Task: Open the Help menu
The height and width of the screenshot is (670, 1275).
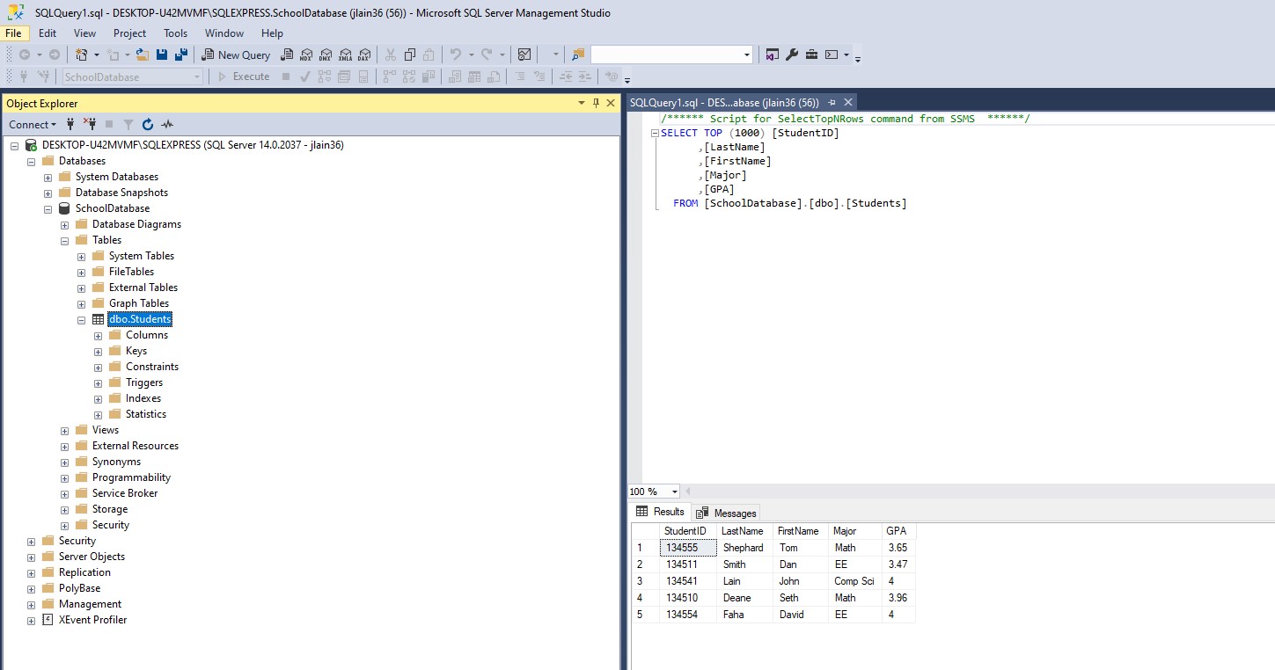Action: [272, 33]
